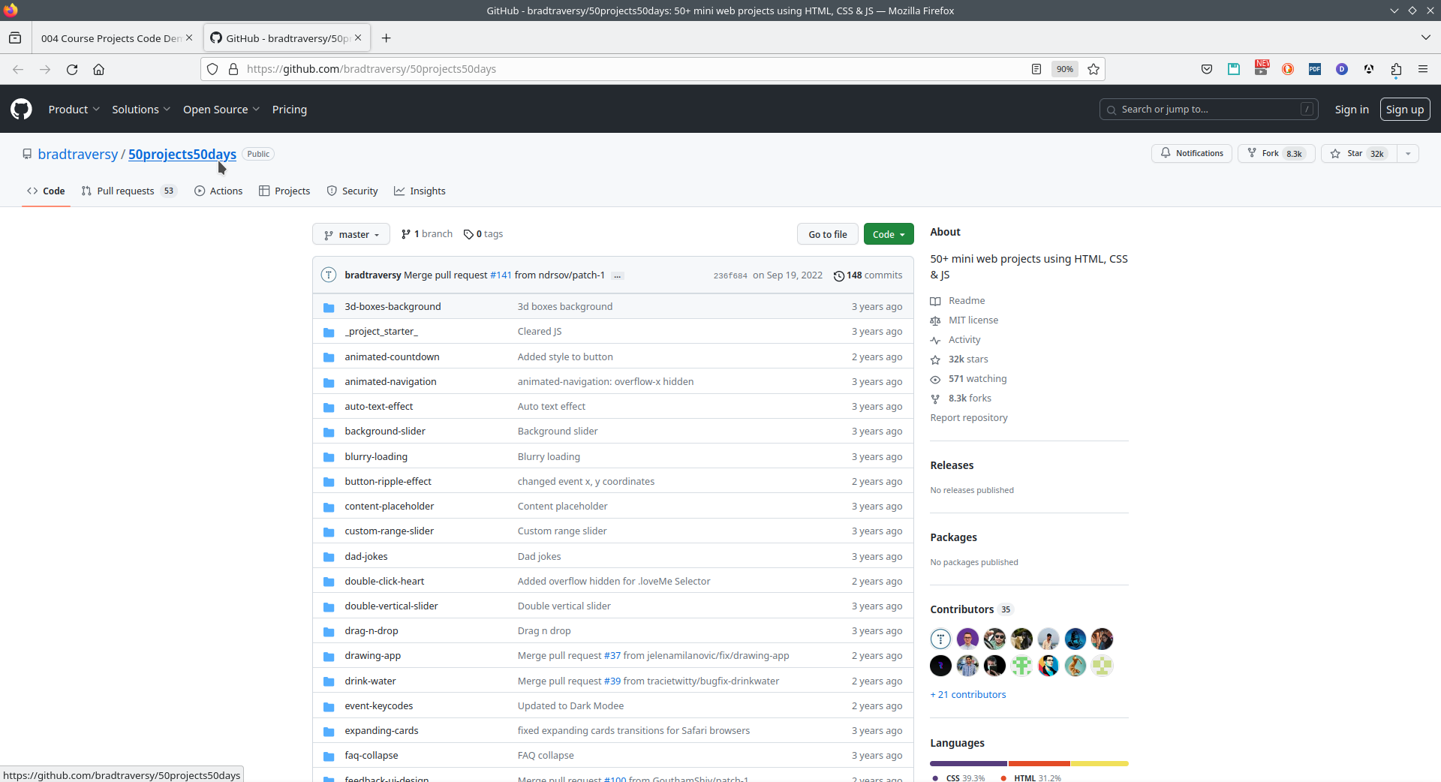Image resolution: width=1441 pixels, height=782 pixels.
Task: Save page to Pocket
Action: tap(1207, 69)
